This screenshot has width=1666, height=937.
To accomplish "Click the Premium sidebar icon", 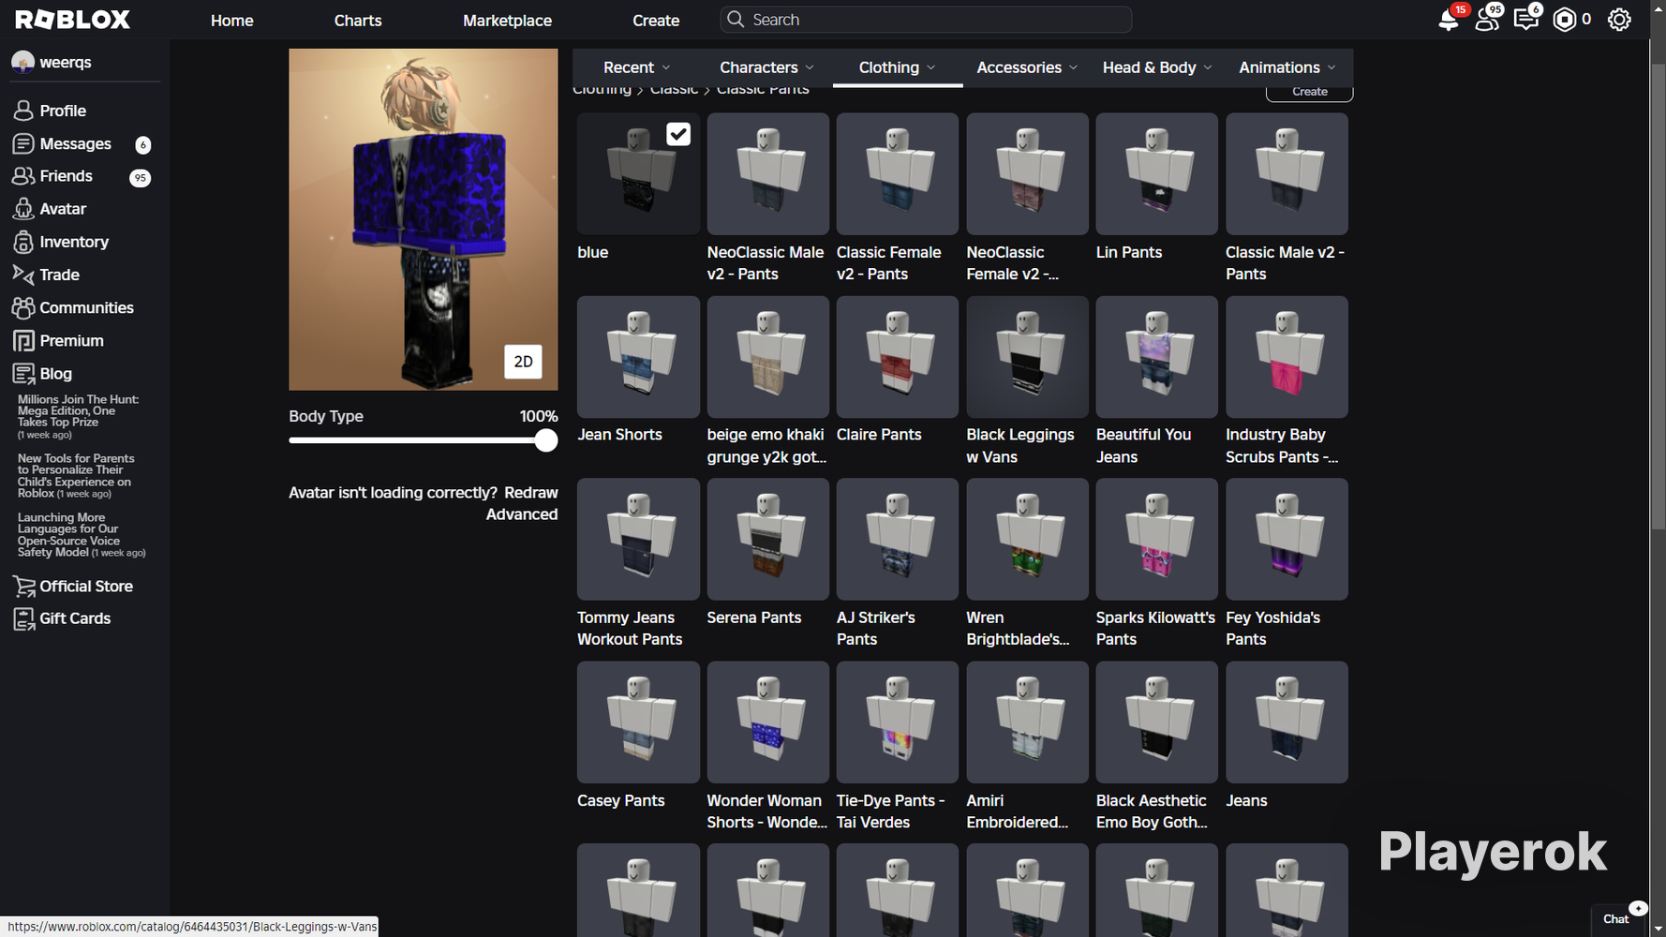I will [x=23, y=340].
